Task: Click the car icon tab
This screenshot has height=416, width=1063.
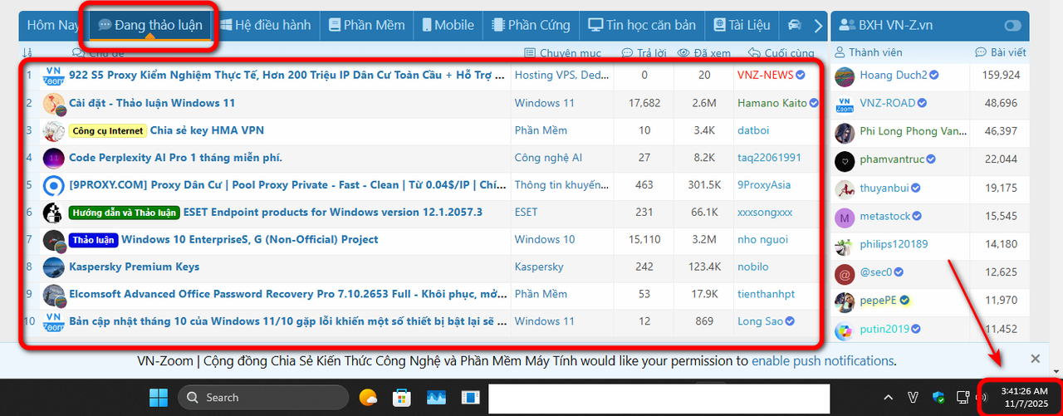Action: (x=795, y=25)
